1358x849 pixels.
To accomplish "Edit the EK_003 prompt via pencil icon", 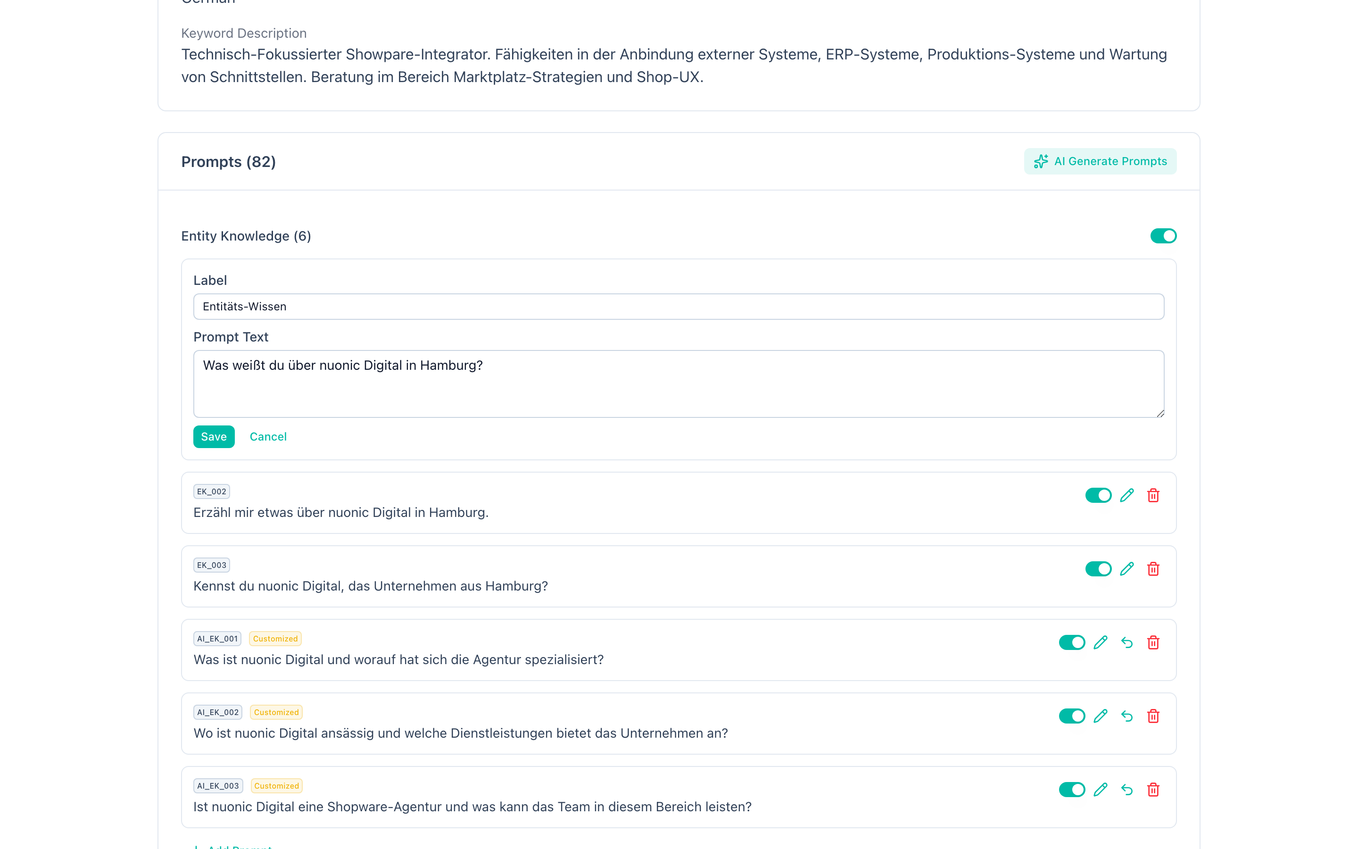I will click(x=1127, y=569).
